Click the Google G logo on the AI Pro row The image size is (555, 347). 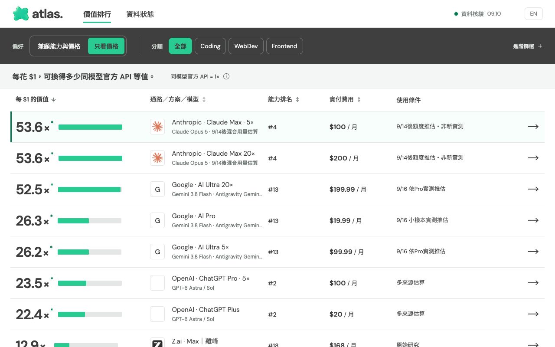(157, 220)
